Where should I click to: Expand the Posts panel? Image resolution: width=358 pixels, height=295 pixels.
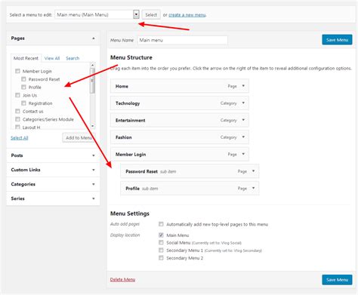(x=53, y=155)
